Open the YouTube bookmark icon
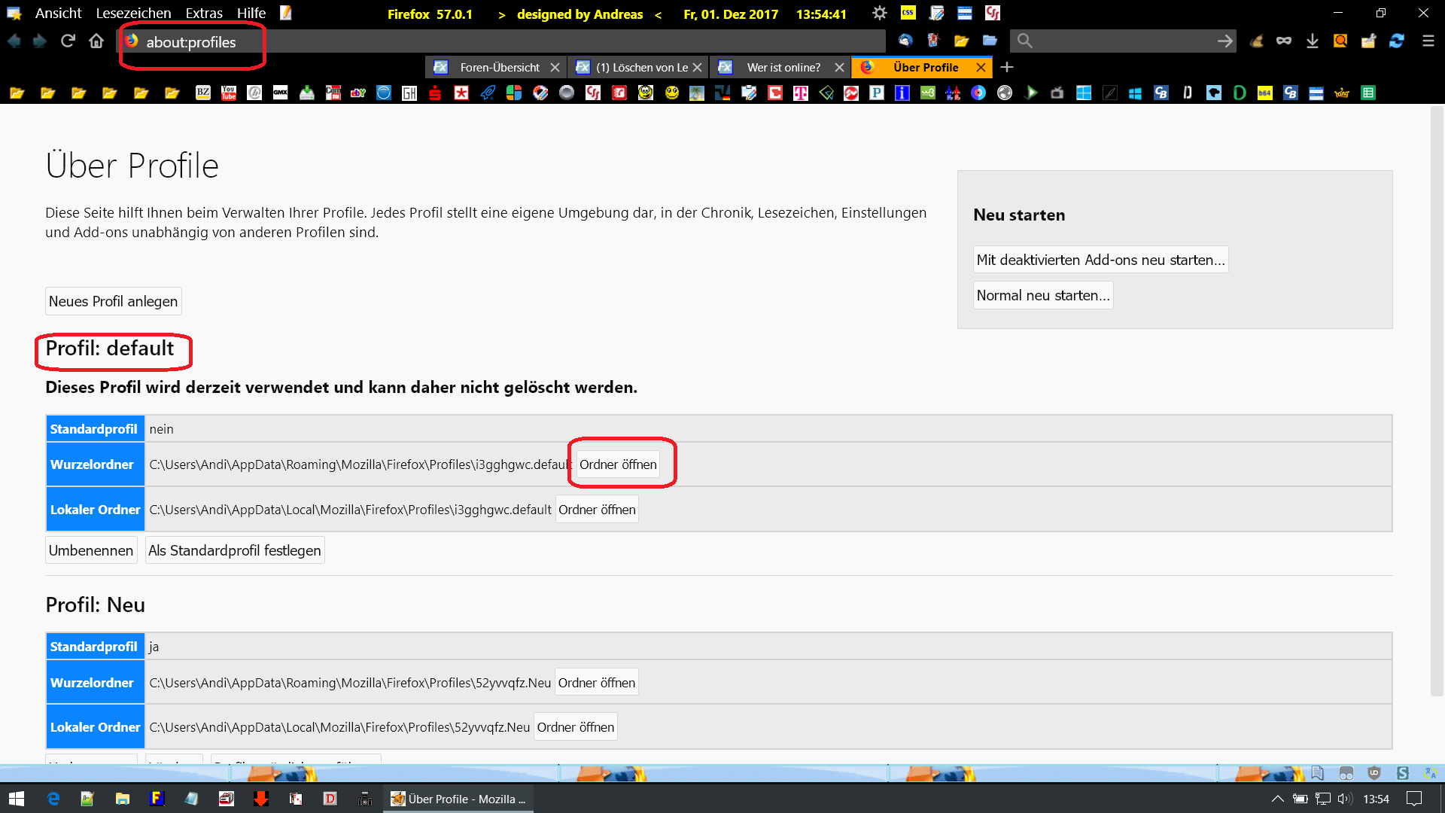 (x=229, y=93)
